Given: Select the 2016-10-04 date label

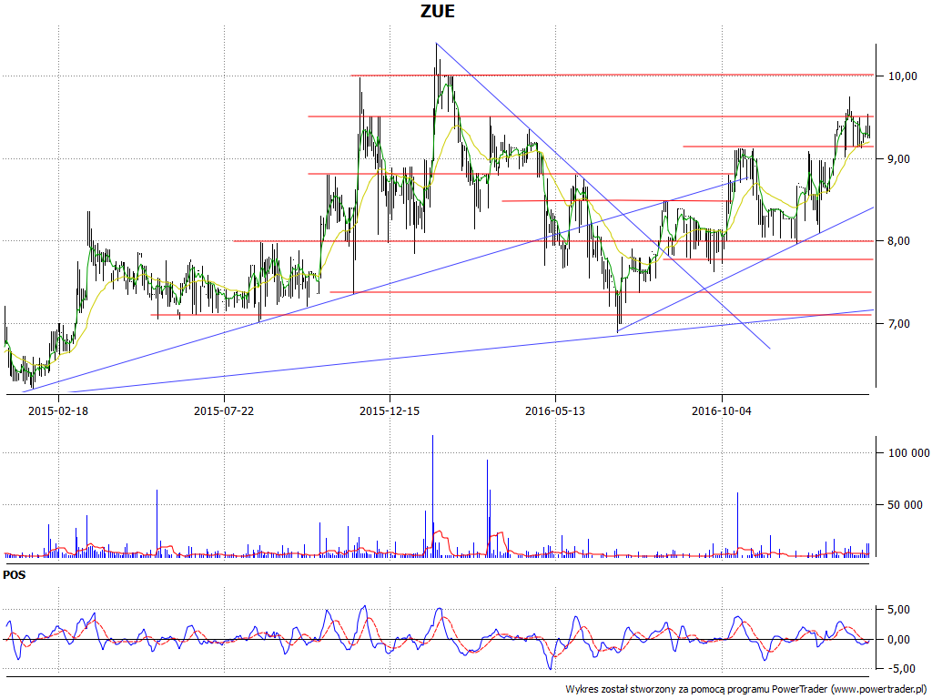Looking at the screenshot, I should pyautogui.click(x=722, y=411).
